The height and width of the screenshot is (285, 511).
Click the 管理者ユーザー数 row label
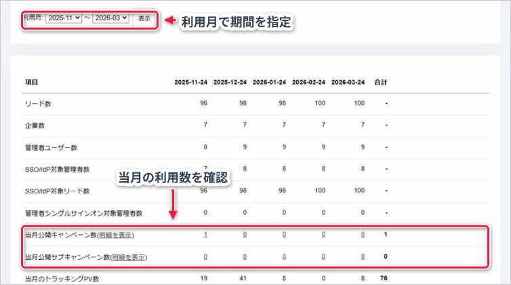tap(51, 147)
